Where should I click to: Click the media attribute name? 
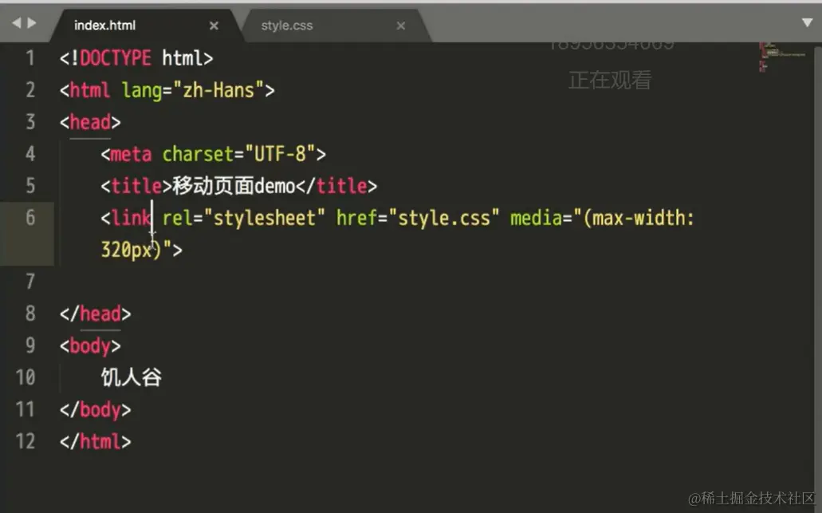pos(536,219)
